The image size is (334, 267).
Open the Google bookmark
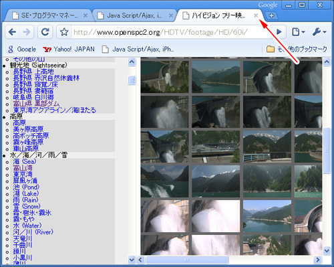[22, 49]
